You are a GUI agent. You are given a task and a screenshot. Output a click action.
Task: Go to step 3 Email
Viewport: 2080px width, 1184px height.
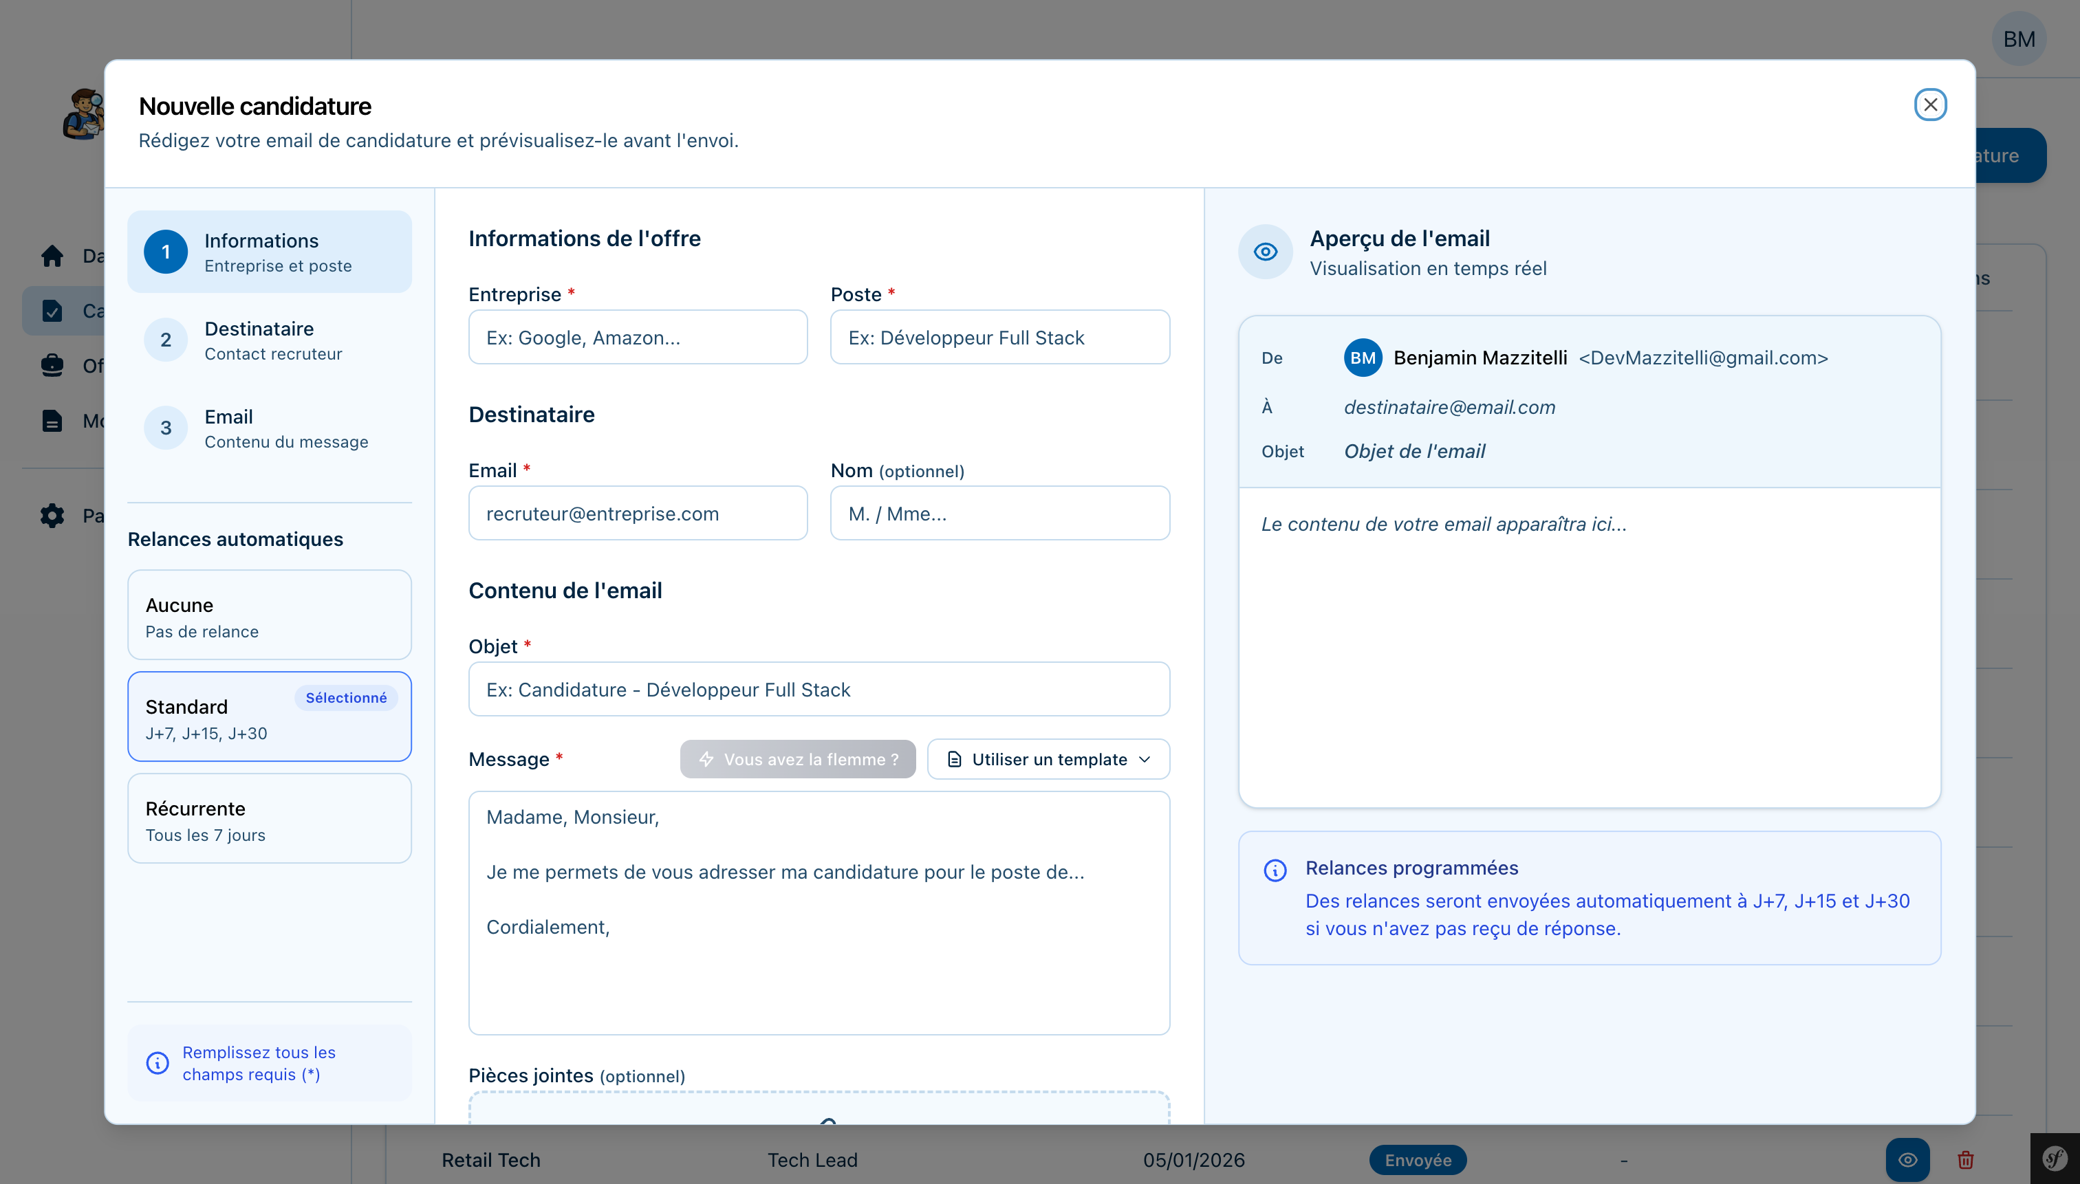pyautogui.click(x=269, y=427)
